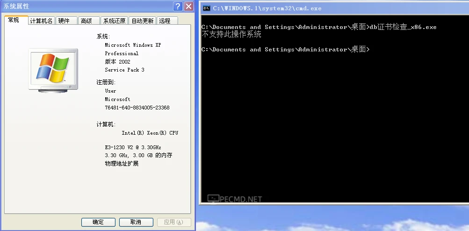Viewport: 469px width, 231px height.
Task: Click the Service Pack 3 text
Action: (x=124, y=70)
